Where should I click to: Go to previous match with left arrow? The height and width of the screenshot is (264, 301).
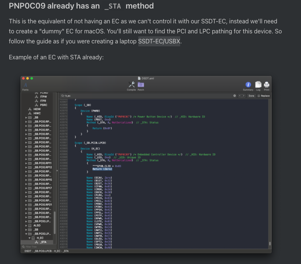[240, 96]
